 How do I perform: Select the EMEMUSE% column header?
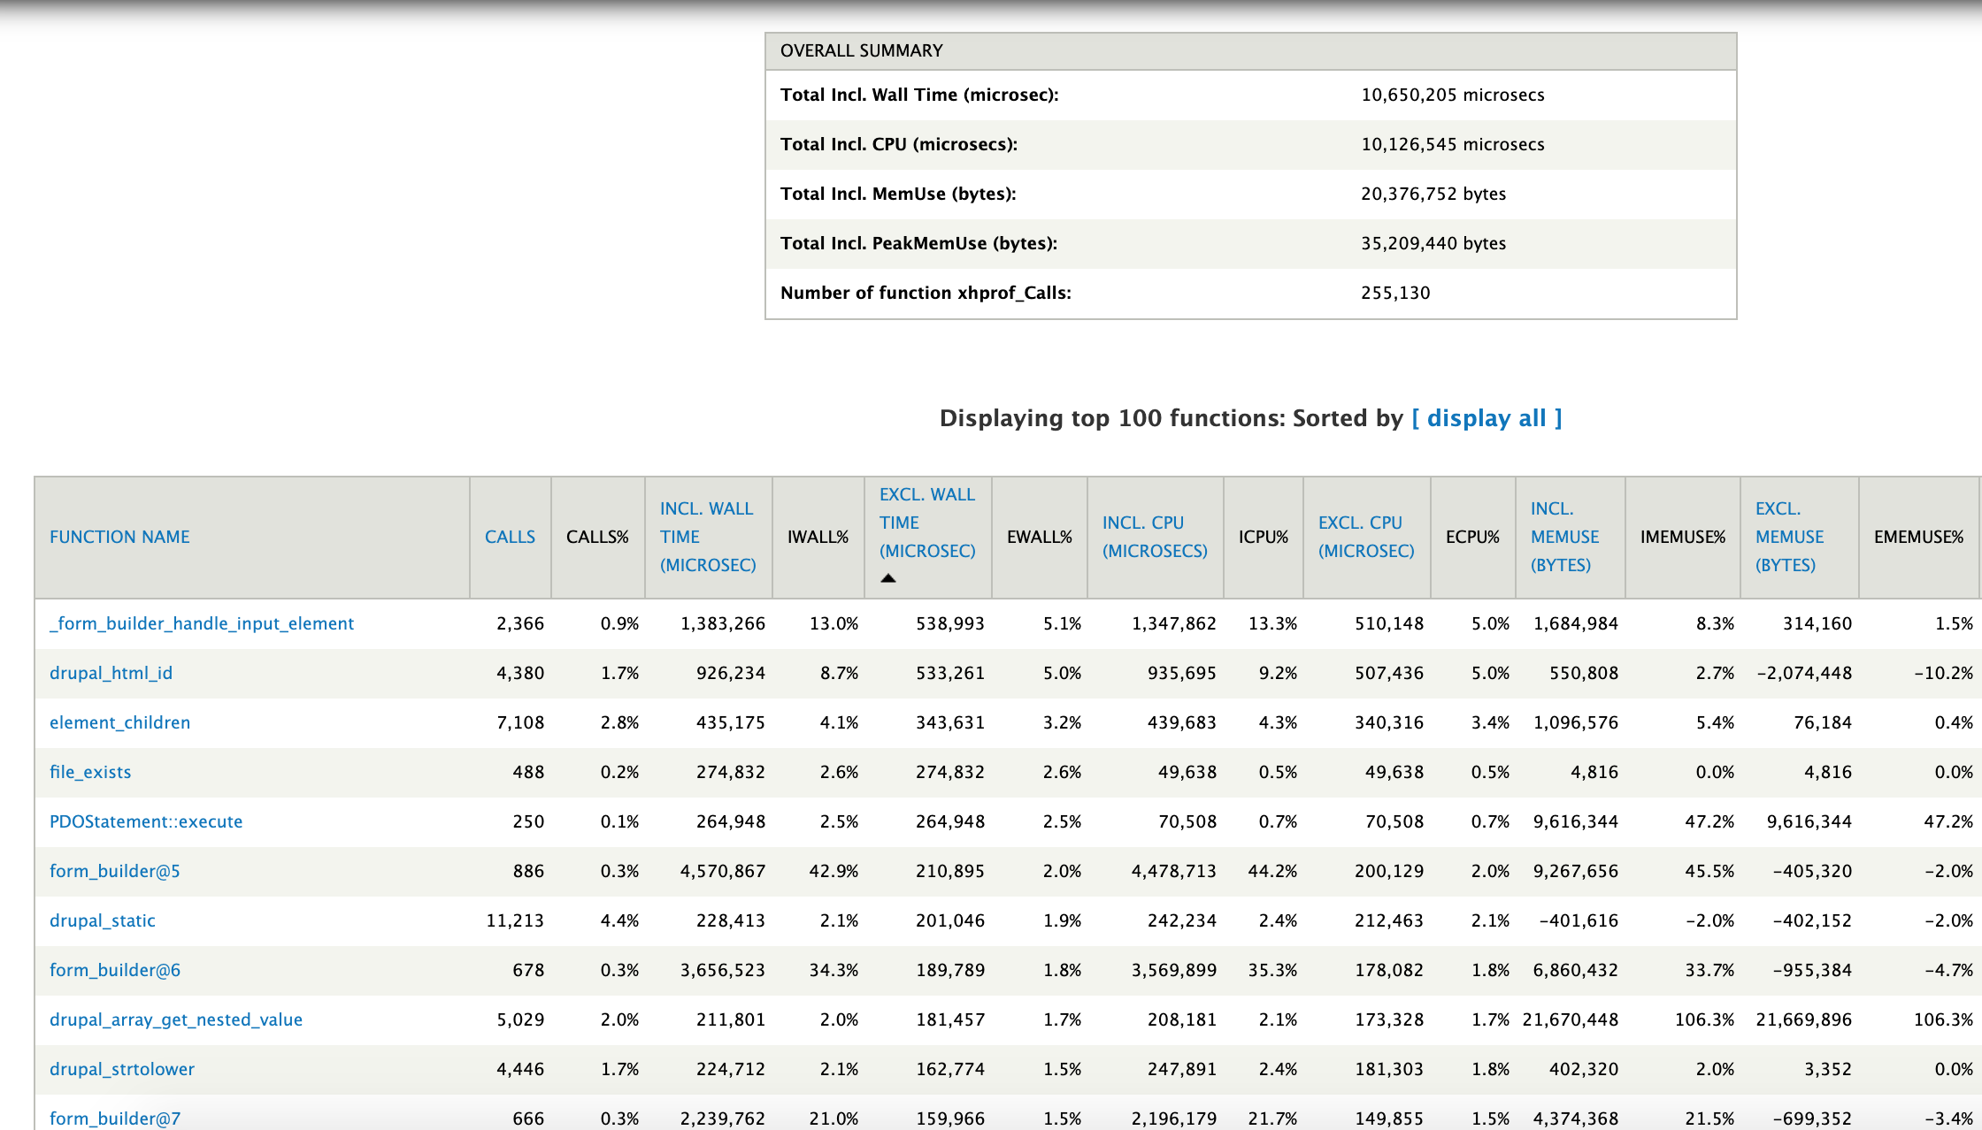tap(1918, 537)
